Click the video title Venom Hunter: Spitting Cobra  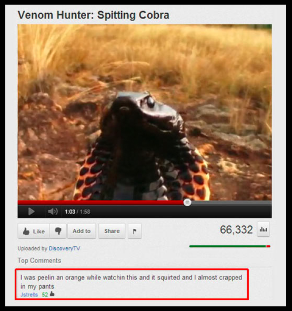coord(93,15)
